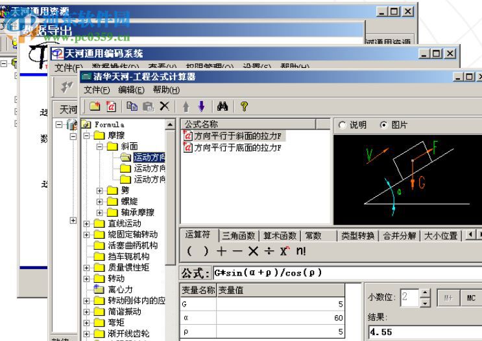482x341 pixels.
Task: Switch to the 大小位置 tab
Action: tap(441, 236)
